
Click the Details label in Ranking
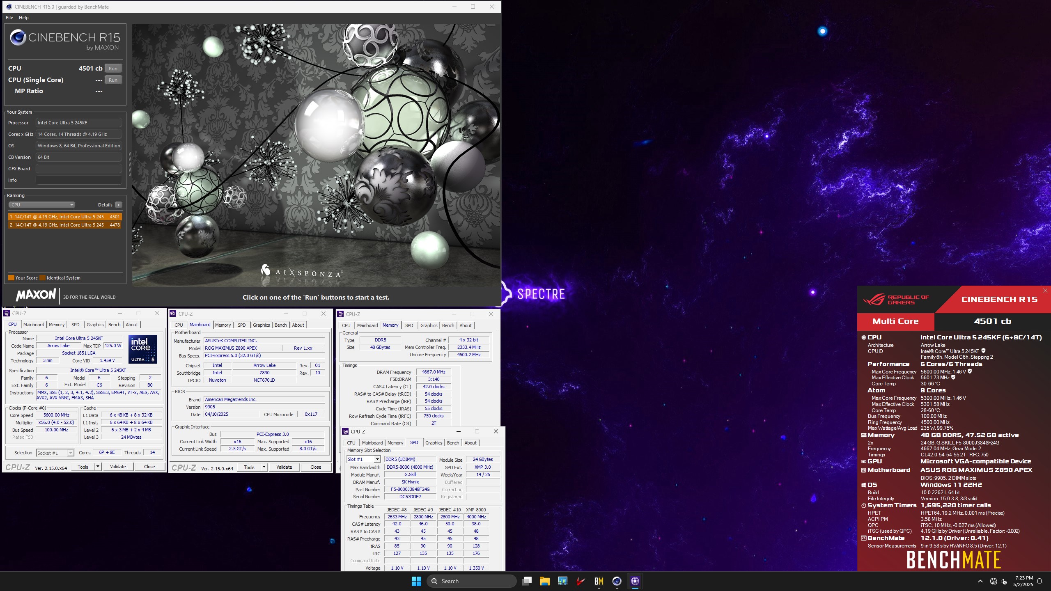point(105,205)
